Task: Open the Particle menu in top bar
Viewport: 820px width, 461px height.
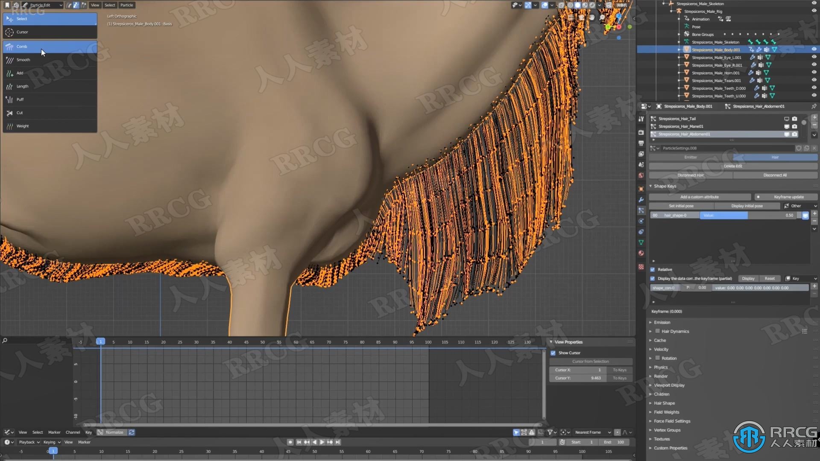Action: pyautogui.click(x=126, y=5)
